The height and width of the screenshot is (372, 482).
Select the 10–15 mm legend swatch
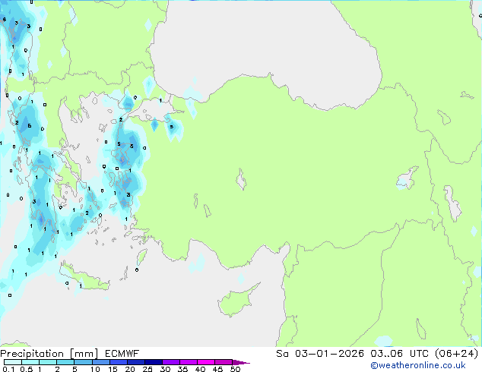tap(100, 362)
